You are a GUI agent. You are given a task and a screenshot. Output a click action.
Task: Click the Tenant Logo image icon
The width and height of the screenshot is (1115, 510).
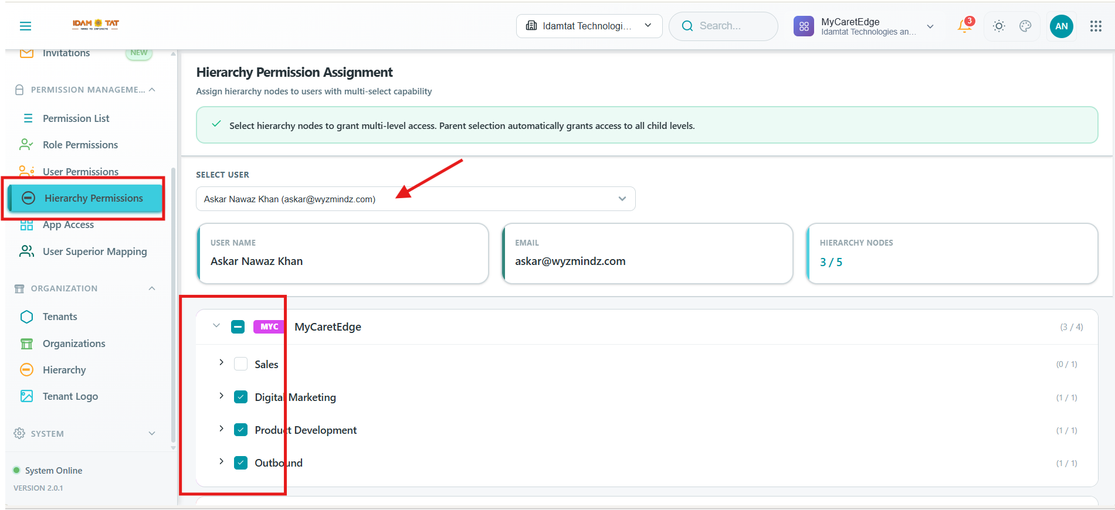26,396
